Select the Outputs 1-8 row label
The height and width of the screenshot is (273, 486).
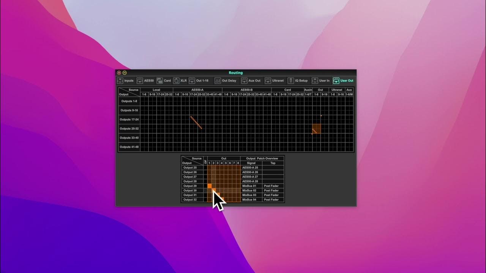[129, 101]
